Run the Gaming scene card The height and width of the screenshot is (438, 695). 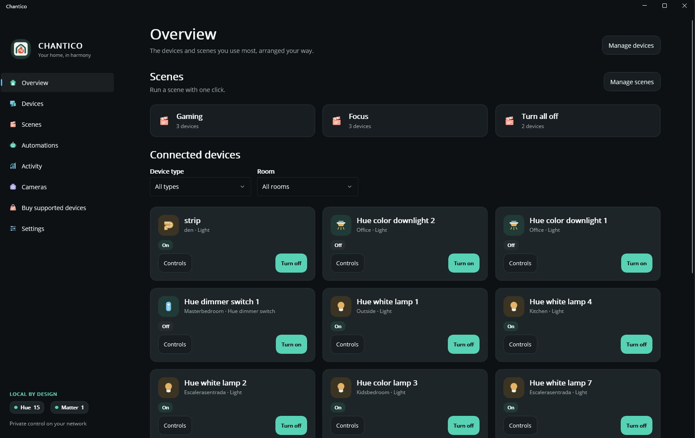point(232,121)
